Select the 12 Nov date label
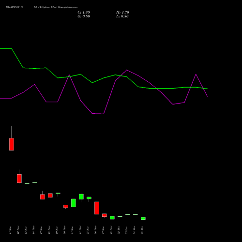The width and height of the screenshot is (242, 242). click(x=18, y=230)
